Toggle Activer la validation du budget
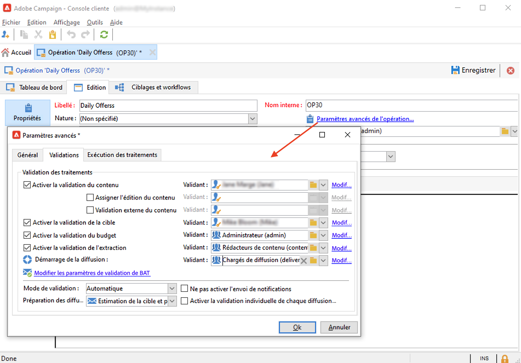This screenshot has width=521, height=363. pos(27,235)
